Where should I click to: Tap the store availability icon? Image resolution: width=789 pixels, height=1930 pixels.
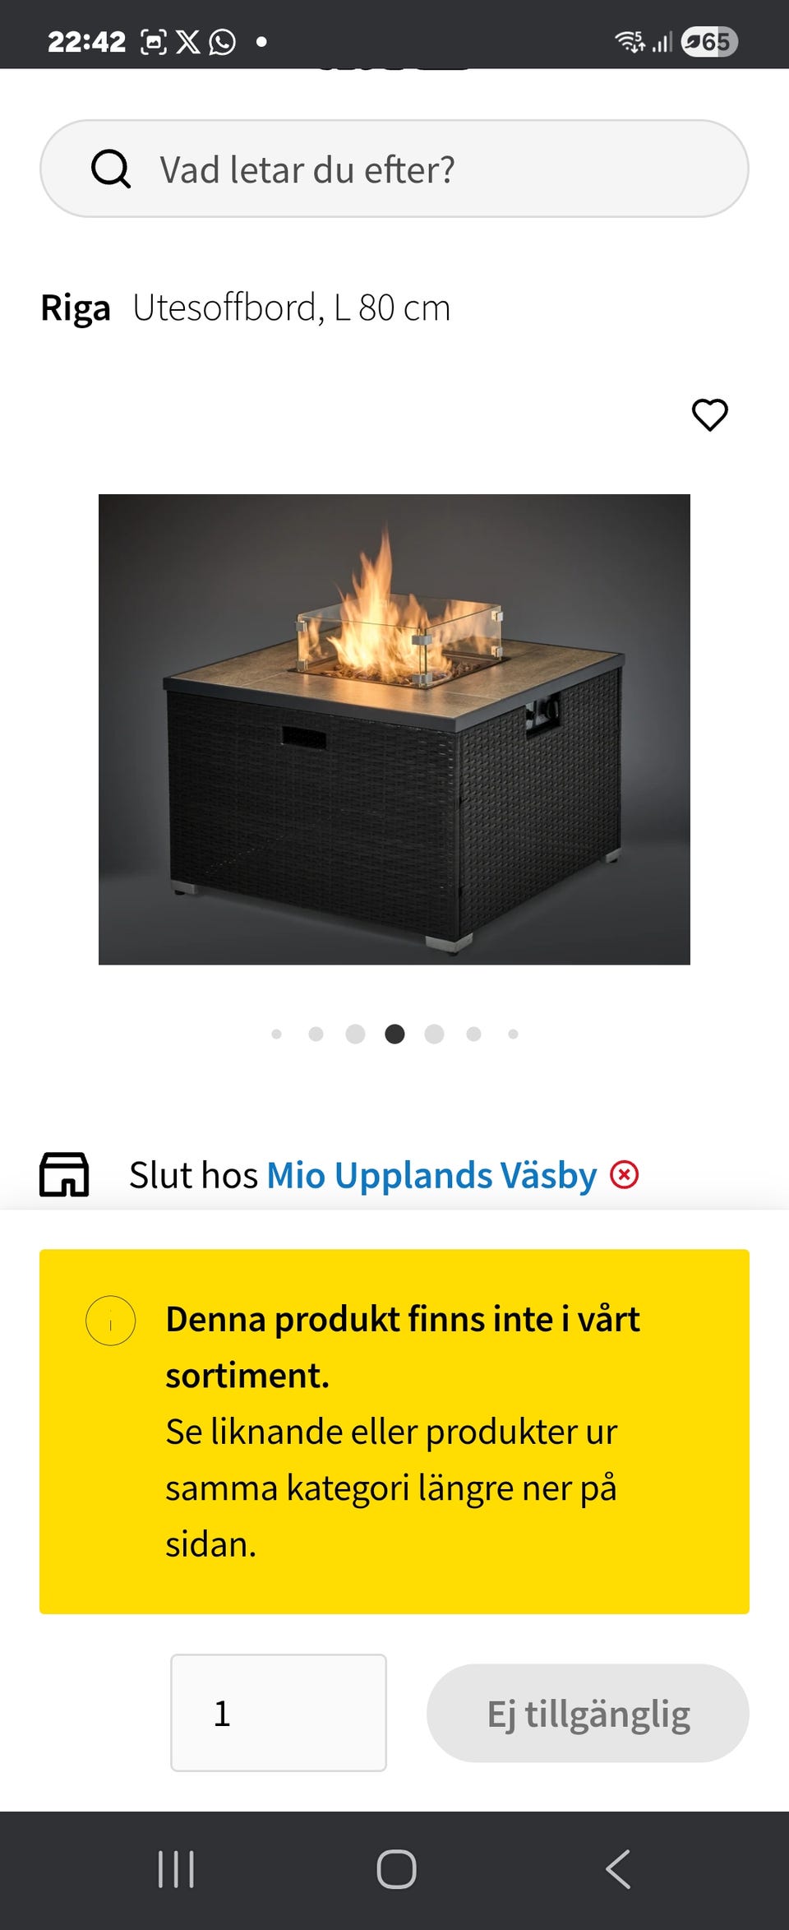point(64,1174)
